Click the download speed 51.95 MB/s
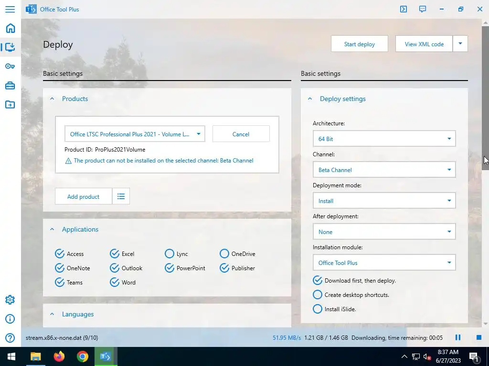Screen dimensions: 489x366 click(x=287, y=338)
